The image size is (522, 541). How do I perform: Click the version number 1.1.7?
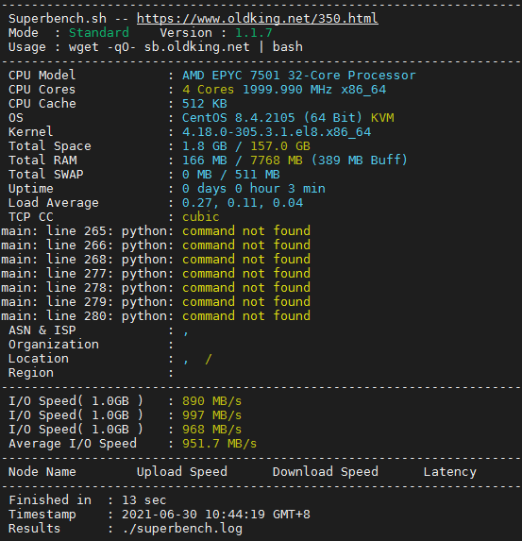tap(254, 33)
